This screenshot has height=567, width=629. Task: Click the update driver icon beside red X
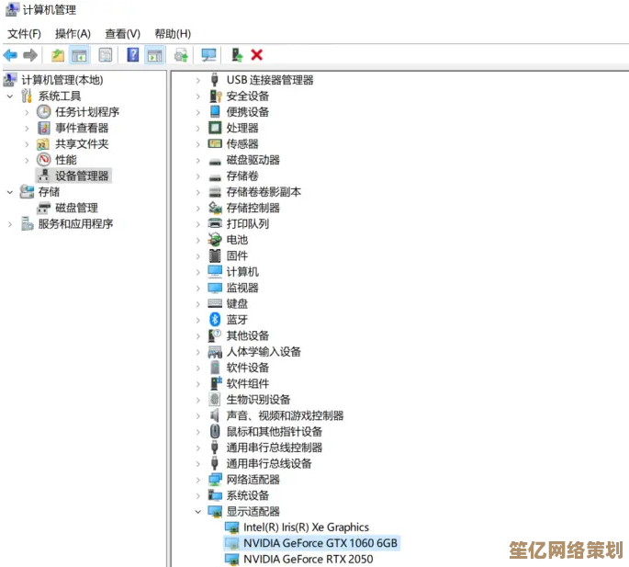(x=237, y=55)
